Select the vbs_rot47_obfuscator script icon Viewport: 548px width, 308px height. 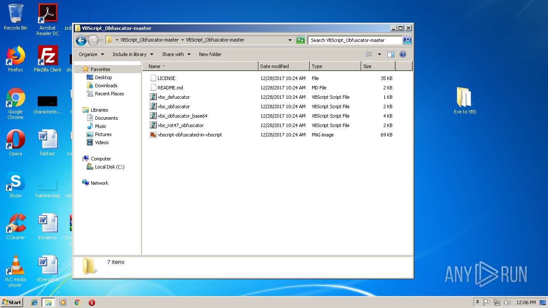pos(153,125)
